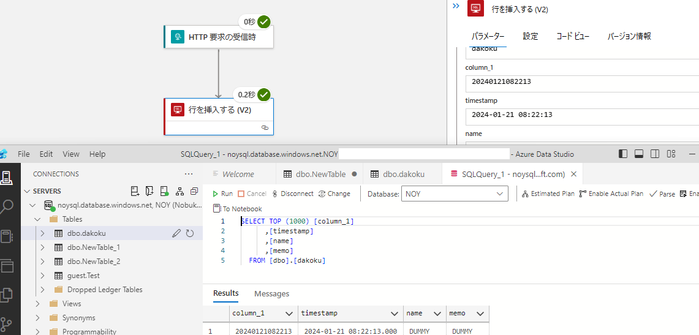This screenshot has width=699, height=335.
Task: Click the New Connection icon in SERVERS header
Action: 135,191
